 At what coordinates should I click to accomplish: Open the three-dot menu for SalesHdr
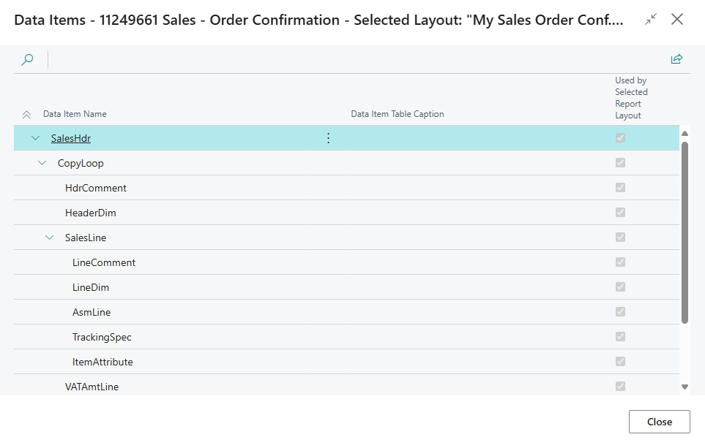coord(328,138)
